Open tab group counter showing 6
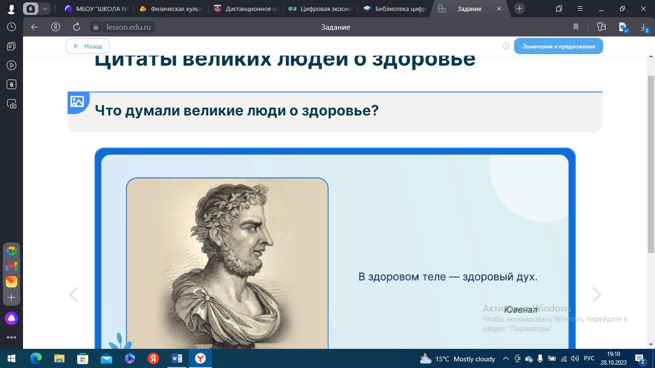 tap(31, 9)
